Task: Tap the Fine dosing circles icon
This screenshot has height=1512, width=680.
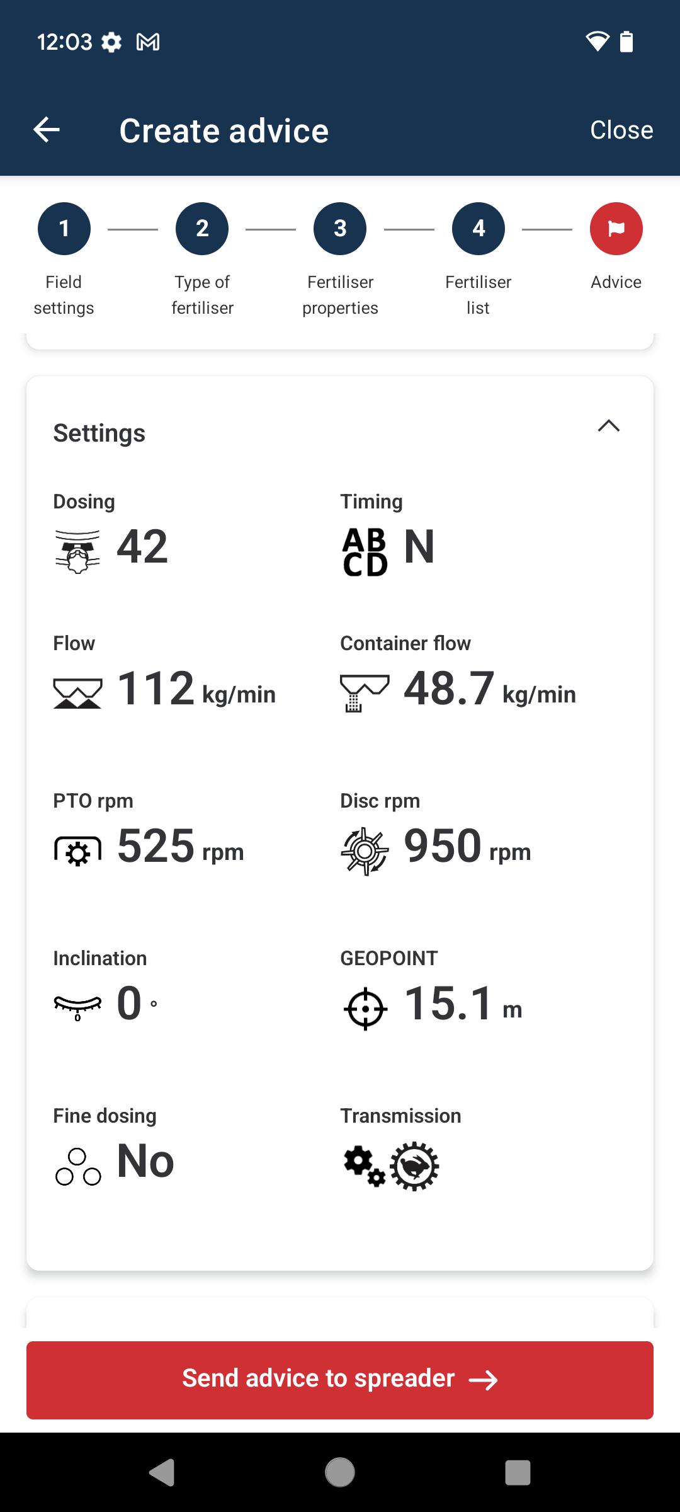Action: point(78,1167)
